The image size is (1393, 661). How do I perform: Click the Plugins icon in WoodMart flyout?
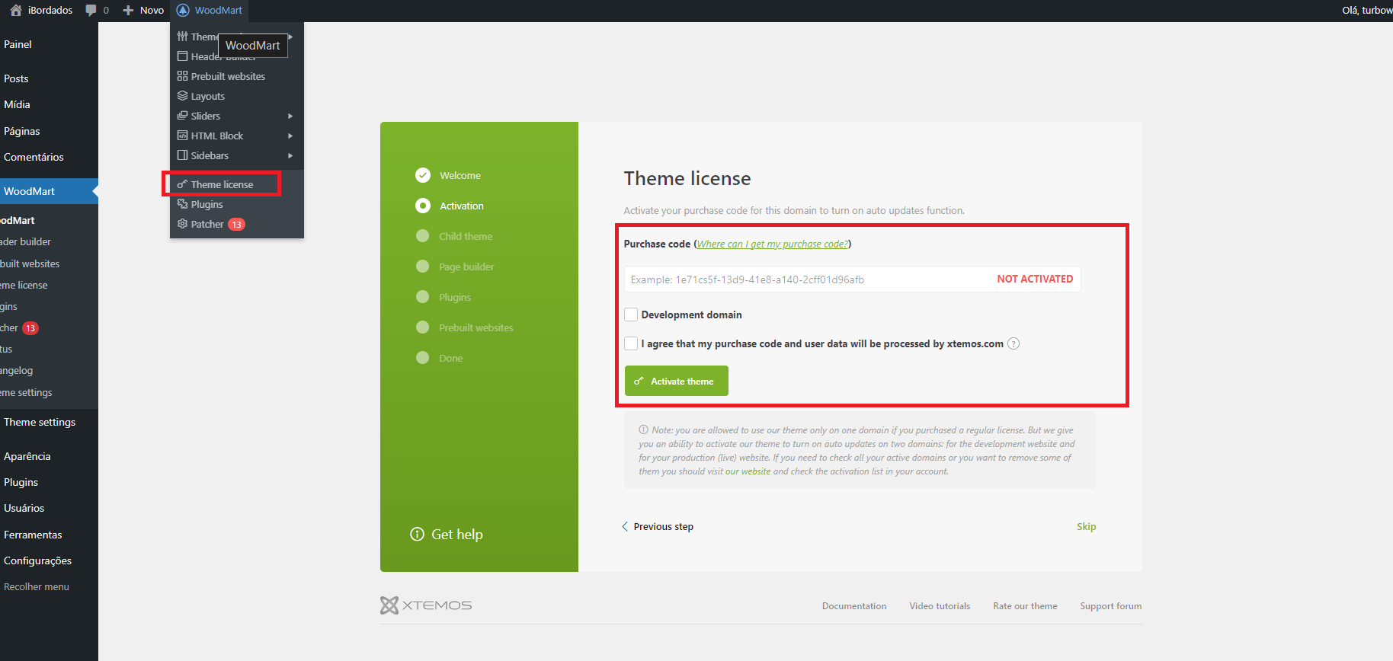[x=182, y=204]
